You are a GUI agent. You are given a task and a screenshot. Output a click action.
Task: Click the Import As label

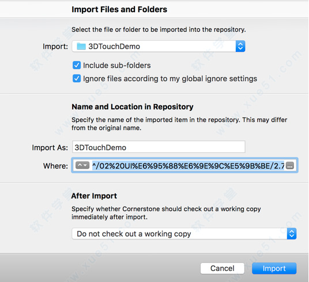point(50,147)
